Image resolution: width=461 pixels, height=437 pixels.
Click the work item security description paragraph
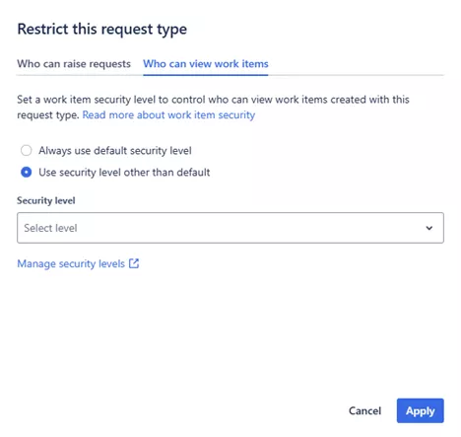coord(213,108)
